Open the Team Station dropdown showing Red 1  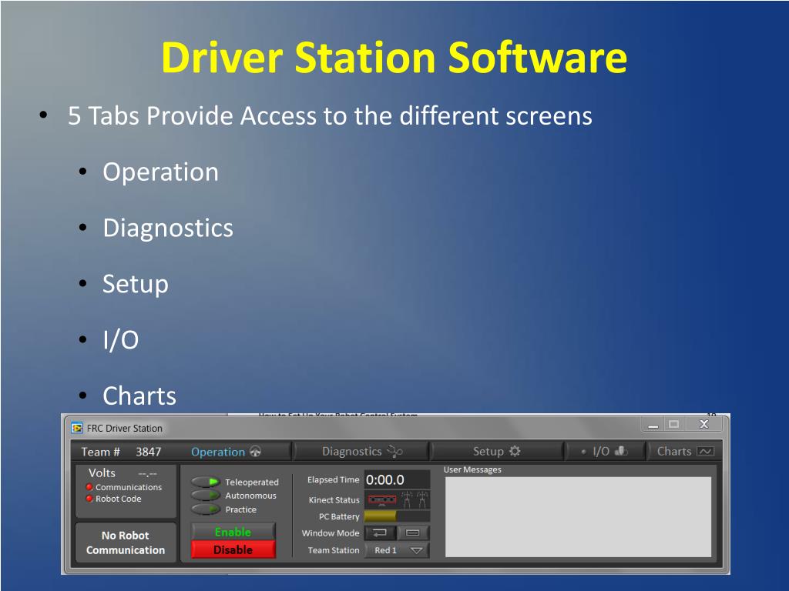point(397,550)
